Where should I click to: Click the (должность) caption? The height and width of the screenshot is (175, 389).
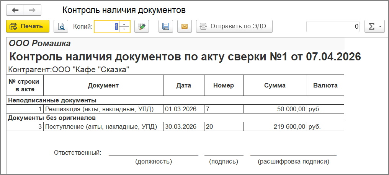pyautogui.click(x=154, y=162)
